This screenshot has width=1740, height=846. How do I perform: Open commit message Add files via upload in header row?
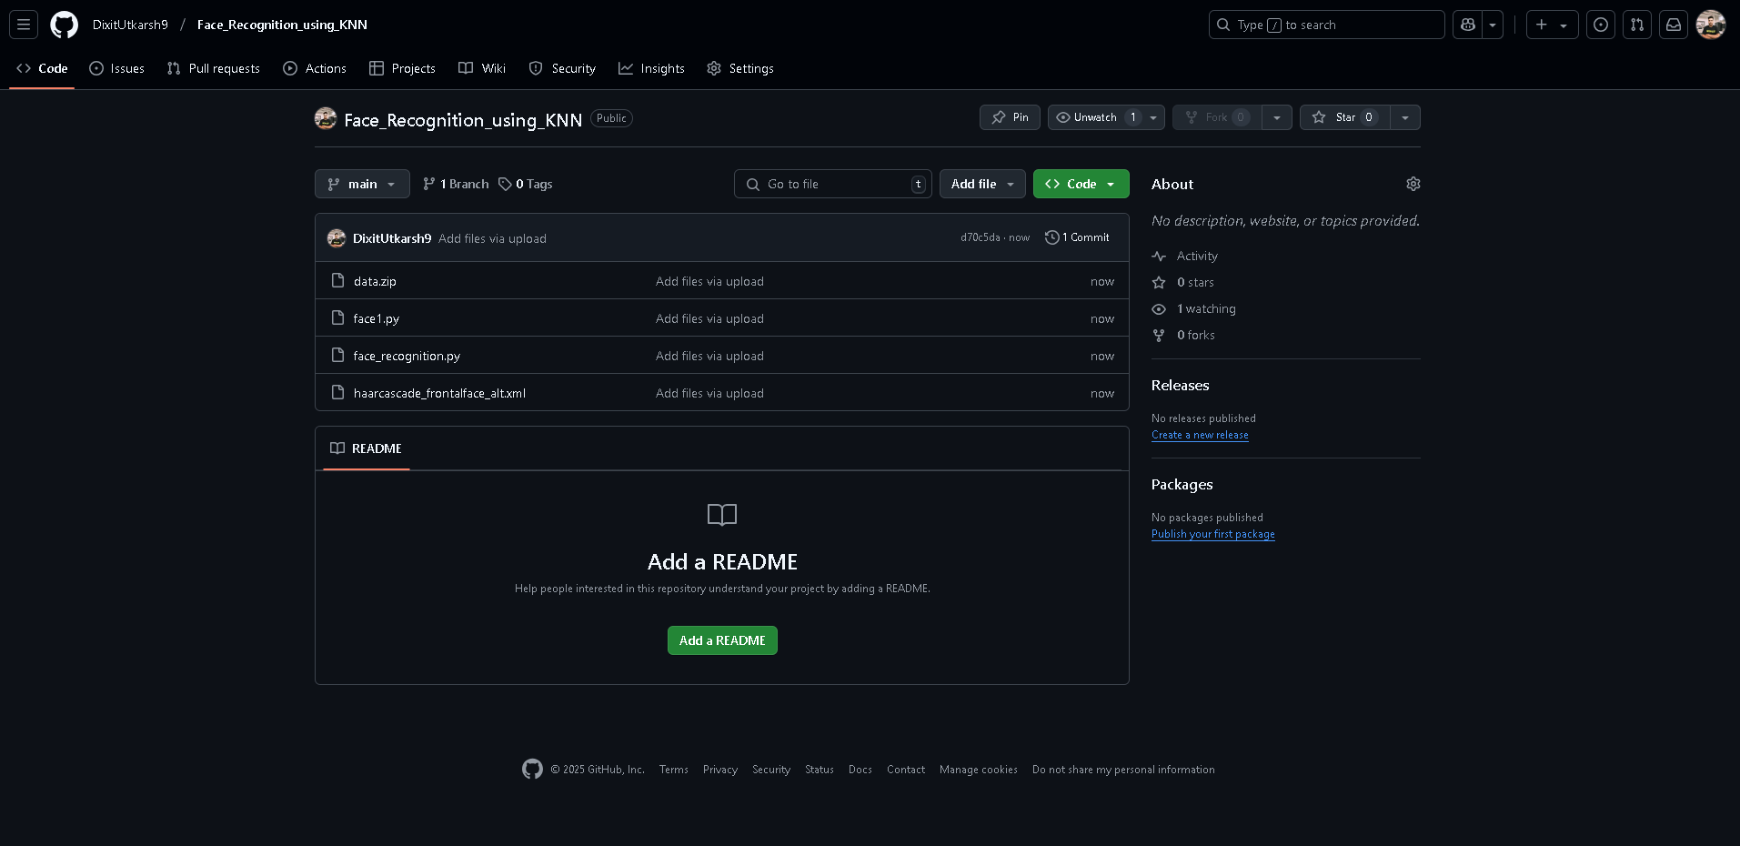pyautogui.click(x=492, y=238)
